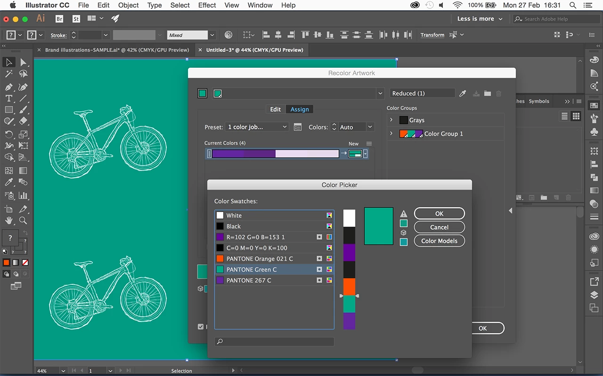Screen dimensions: 603x376
Task: Switch Swatches panel to thumbnail view
Action: tap(576, 116)
